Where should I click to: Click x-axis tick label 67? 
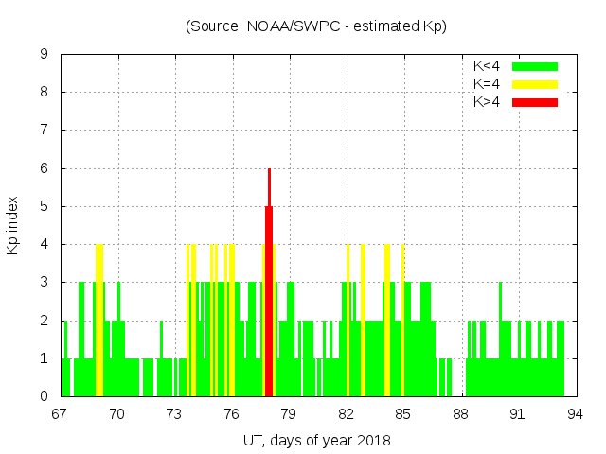pos(60,413)
